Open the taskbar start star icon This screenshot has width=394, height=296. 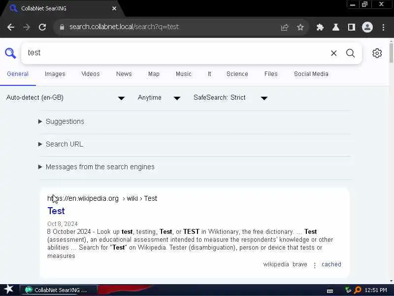(x=9, y=290)
